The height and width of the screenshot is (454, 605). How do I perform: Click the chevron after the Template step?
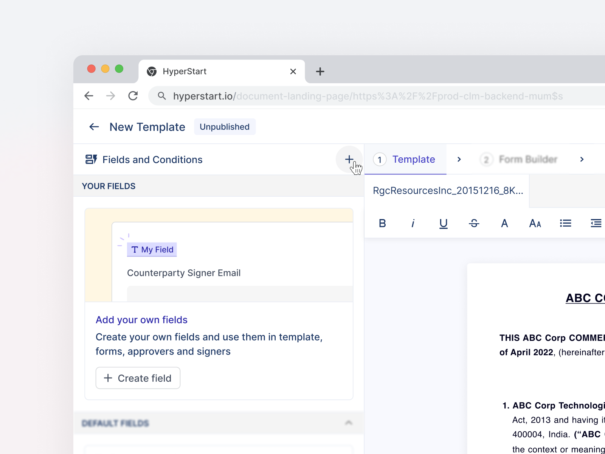pos(459,159)
